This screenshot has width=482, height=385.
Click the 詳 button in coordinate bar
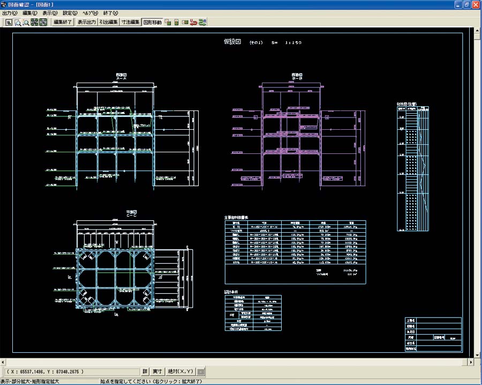(145, 372)
